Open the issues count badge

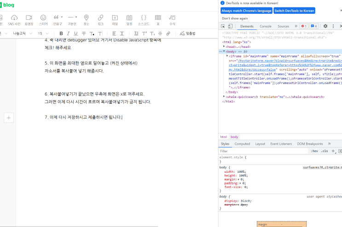314,26
